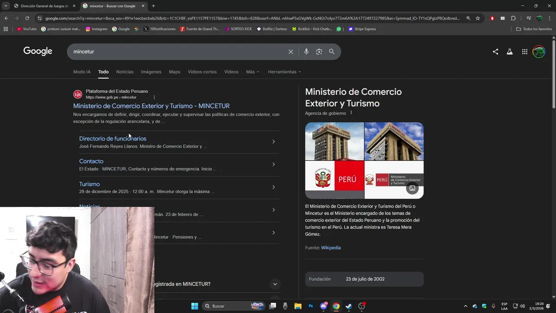Switch to the Videos cortos tab
Image resolution: width=556 pixels, height=313 pixels.
point(202,72)
